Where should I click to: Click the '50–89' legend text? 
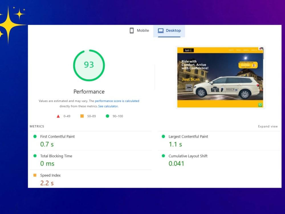point(91,116)
